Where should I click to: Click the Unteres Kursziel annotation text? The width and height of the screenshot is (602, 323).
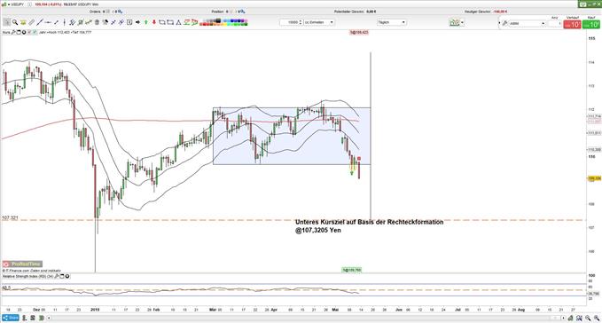click(369, 225)
